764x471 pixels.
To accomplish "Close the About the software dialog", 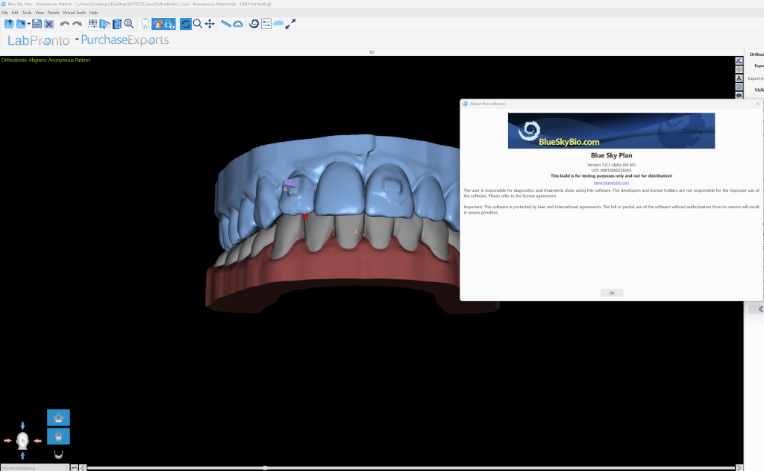I will [757, 104].
